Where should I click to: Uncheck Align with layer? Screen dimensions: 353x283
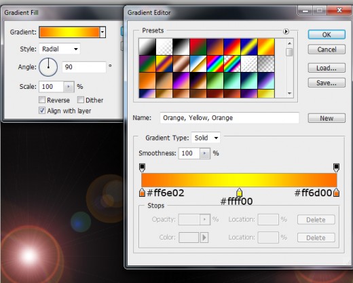42,111
